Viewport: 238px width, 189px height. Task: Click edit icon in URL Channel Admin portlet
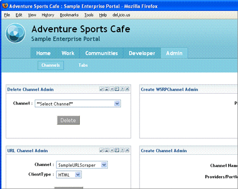(102, 150)
